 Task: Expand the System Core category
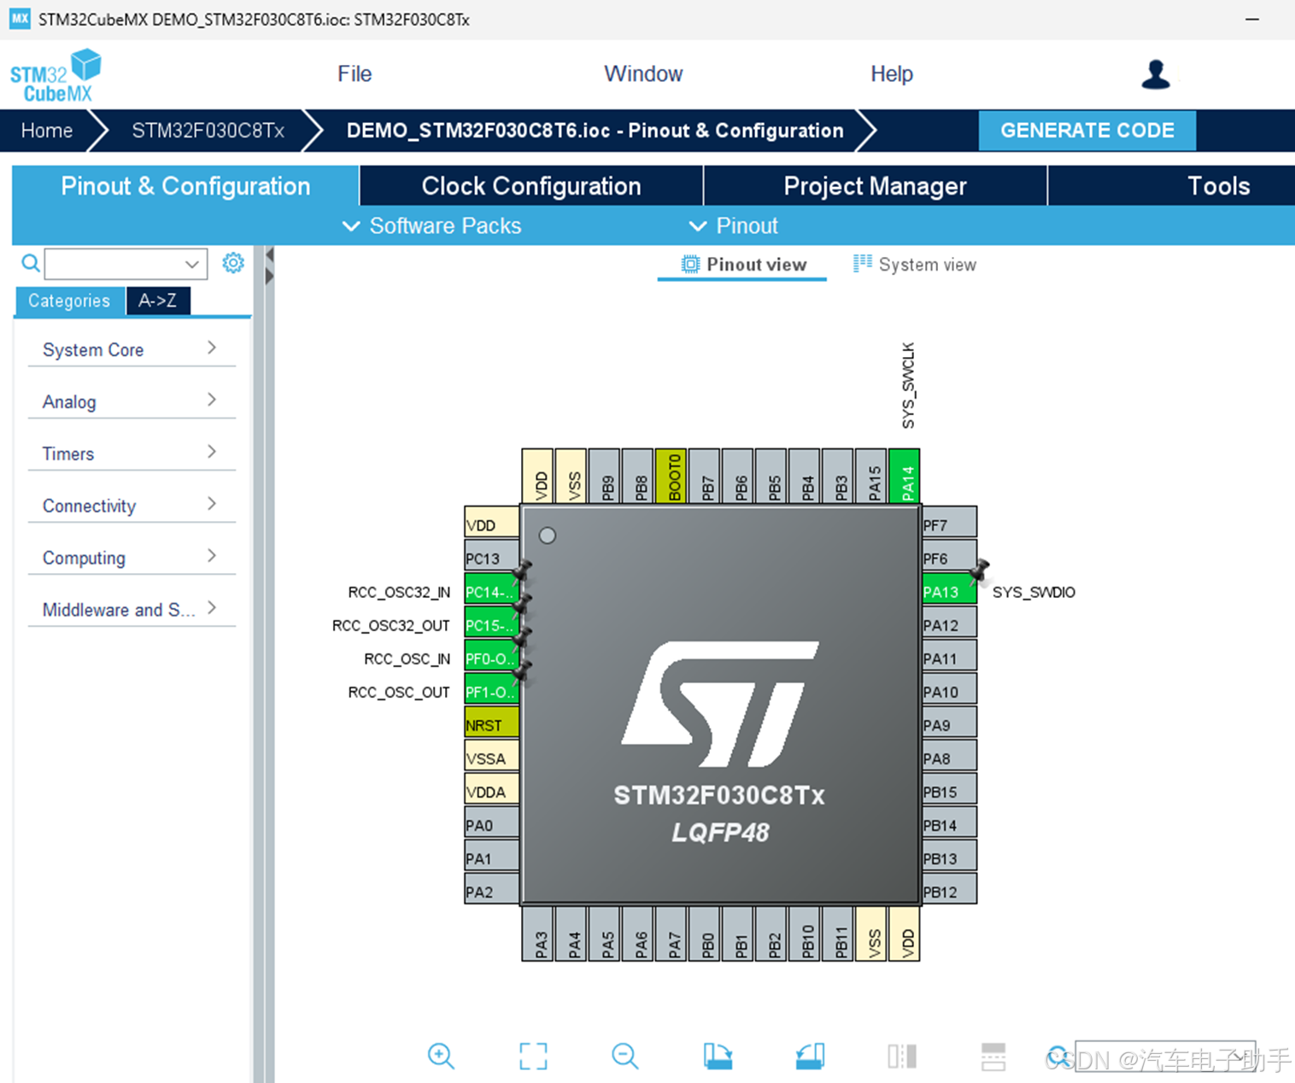point(129,349)
